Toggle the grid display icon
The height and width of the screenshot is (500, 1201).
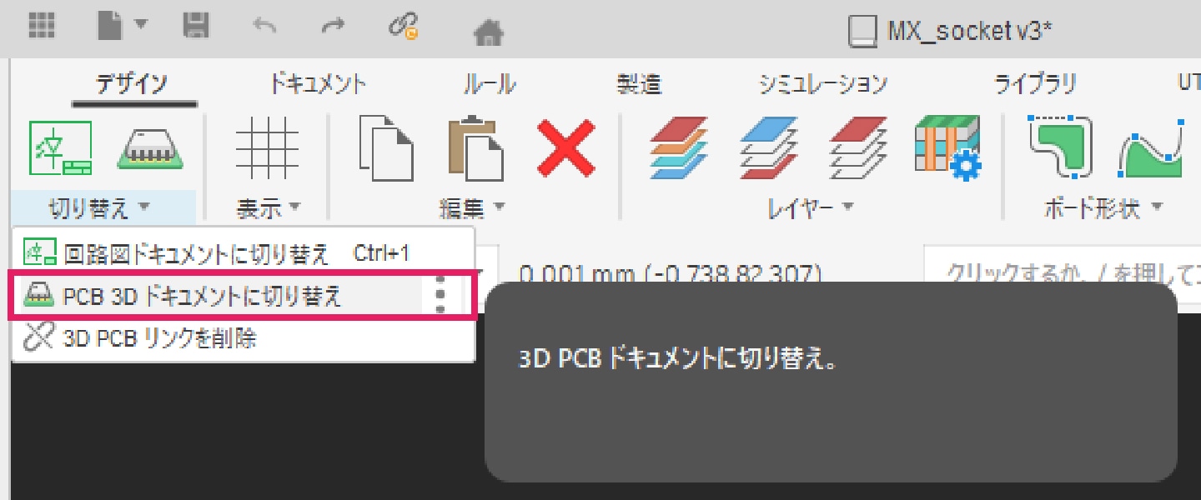267,148
